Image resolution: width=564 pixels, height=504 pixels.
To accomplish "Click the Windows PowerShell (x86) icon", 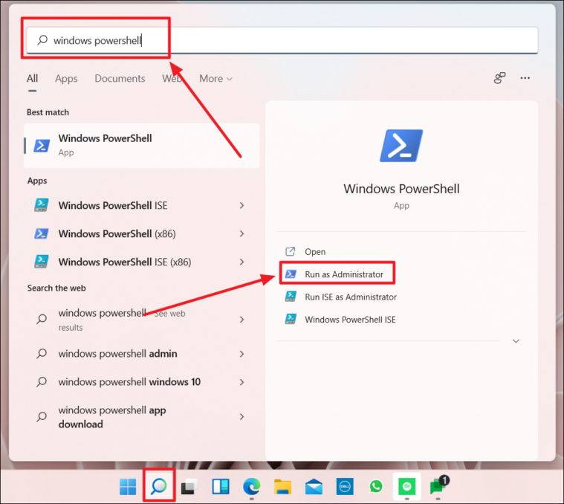I will tap(42, 234).
